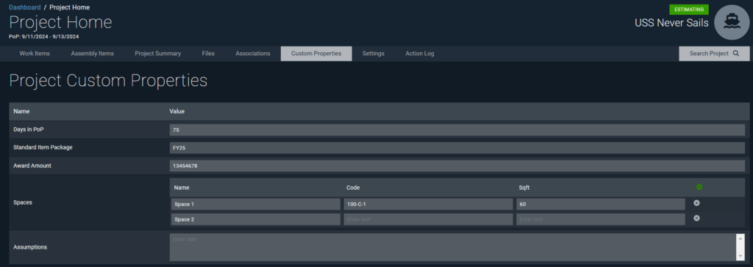View the Action Log tab

[420, 54]
